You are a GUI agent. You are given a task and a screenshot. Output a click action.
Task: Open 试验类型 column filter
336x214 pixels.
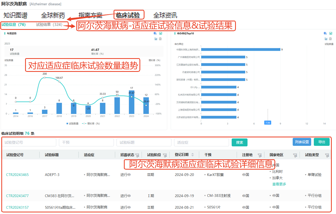327,155
